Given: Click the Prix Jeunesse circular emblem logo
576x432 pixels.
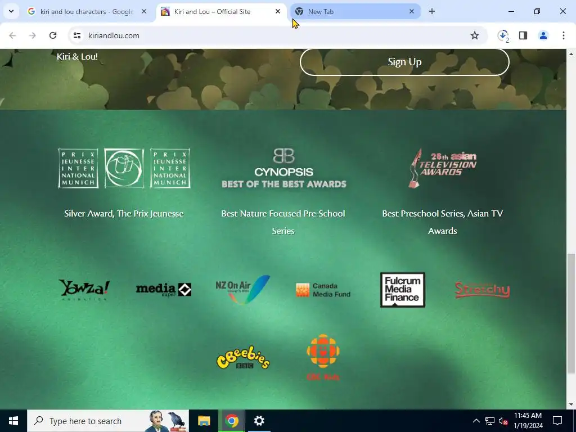Looking at the screenshot, I should (124, 168).
